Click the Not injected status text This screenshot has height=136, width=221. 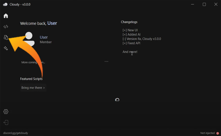tap(207, 133)
